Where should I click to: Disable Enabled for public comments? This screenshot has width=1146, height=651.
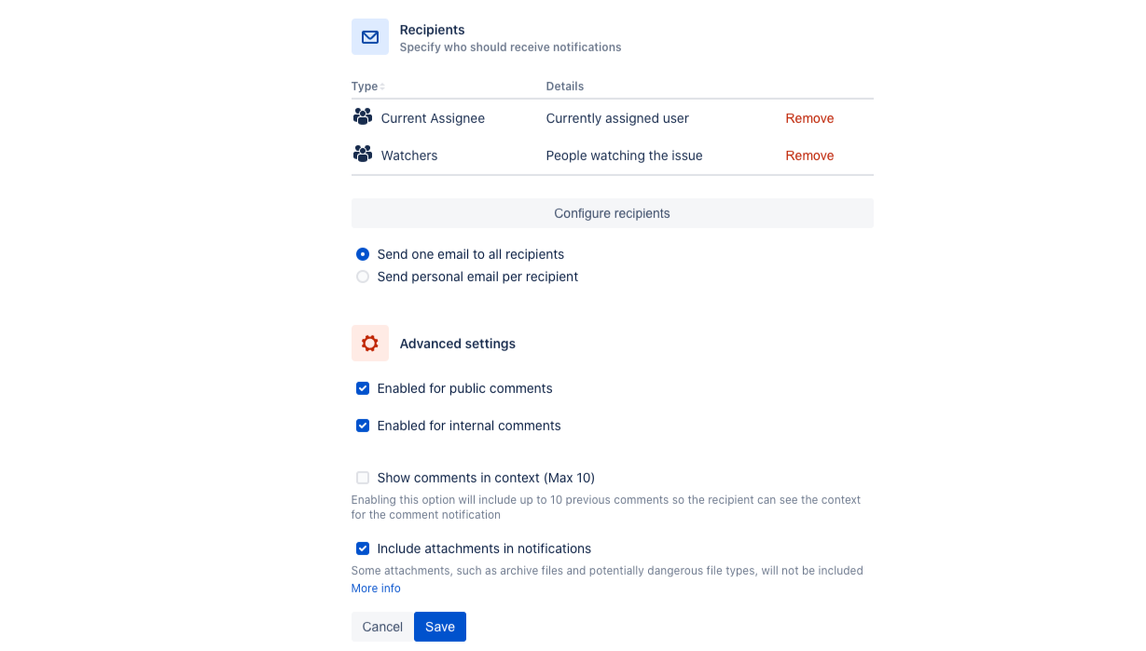[363, 388]
